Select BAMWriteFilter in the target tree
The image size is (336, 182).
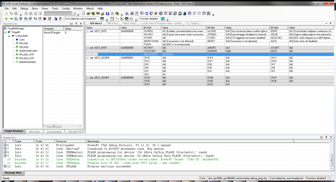point(27,62)
